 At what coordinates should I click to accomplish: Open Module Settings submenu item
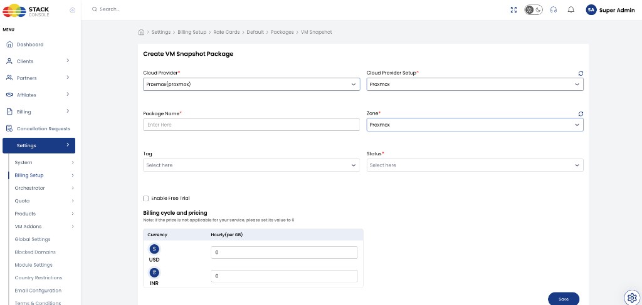click(34, 265)
